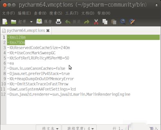
Task: Open the 编辑(E) menu
Action: pos(24,13)
